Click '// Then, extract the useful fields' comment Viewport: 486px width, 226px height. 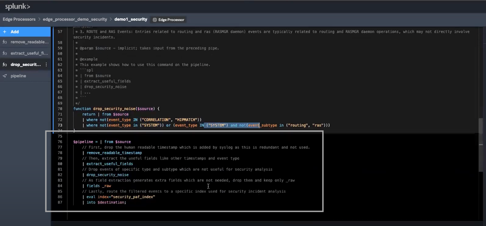tap(161, 158)
